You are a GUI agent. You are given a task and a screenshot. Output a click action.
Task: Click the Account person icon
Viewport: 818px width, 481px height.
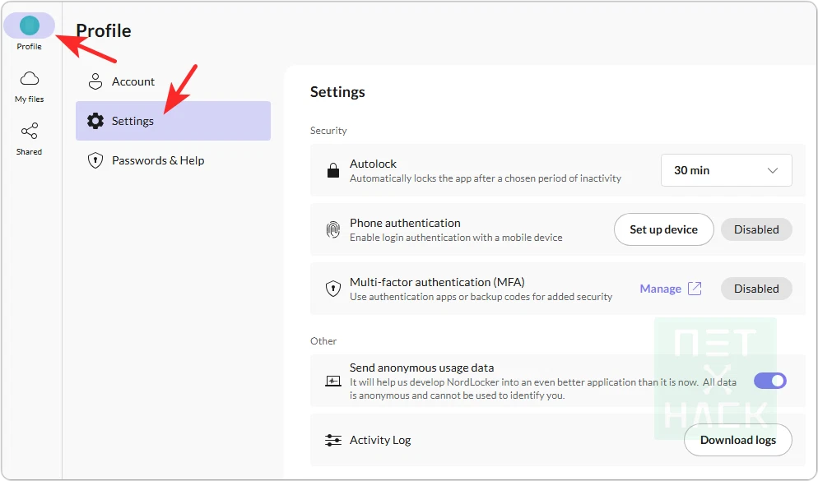(x=95, y=81)
